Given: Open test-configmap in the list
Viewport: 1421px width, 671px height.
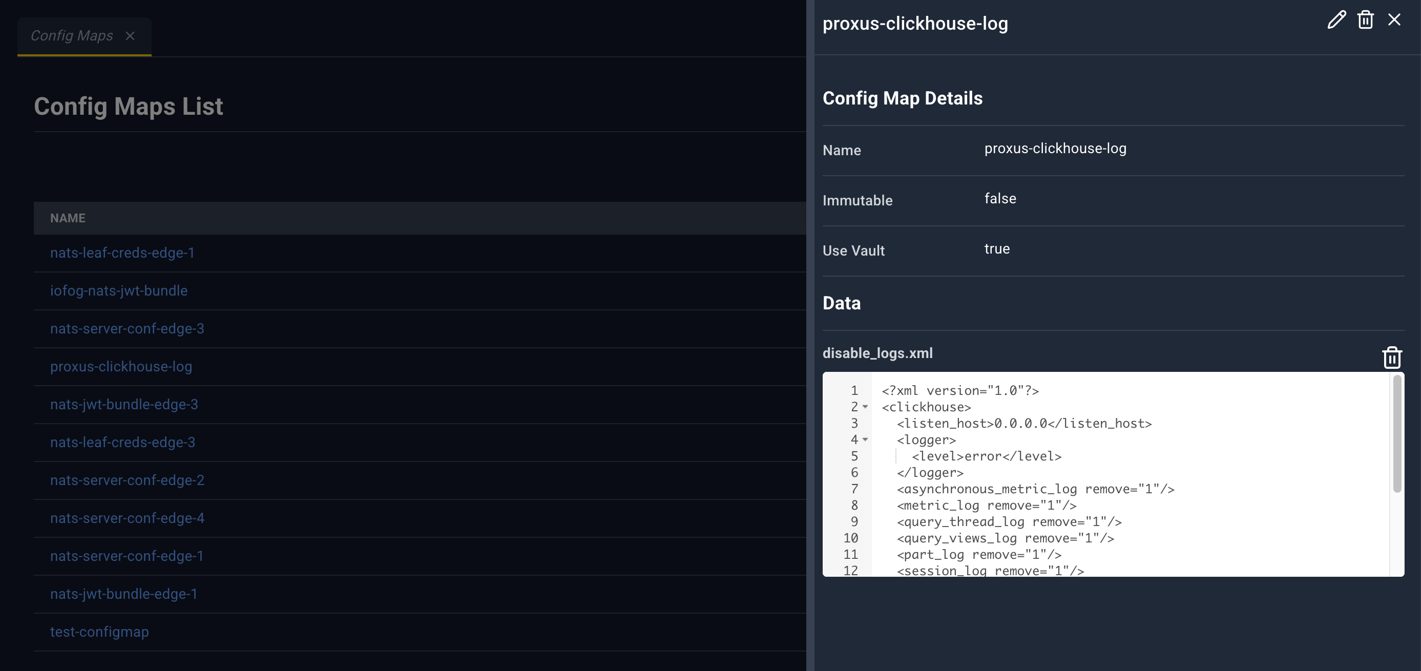Looking at the screenshot, I should pyautogui.click(x=99, y=632).
